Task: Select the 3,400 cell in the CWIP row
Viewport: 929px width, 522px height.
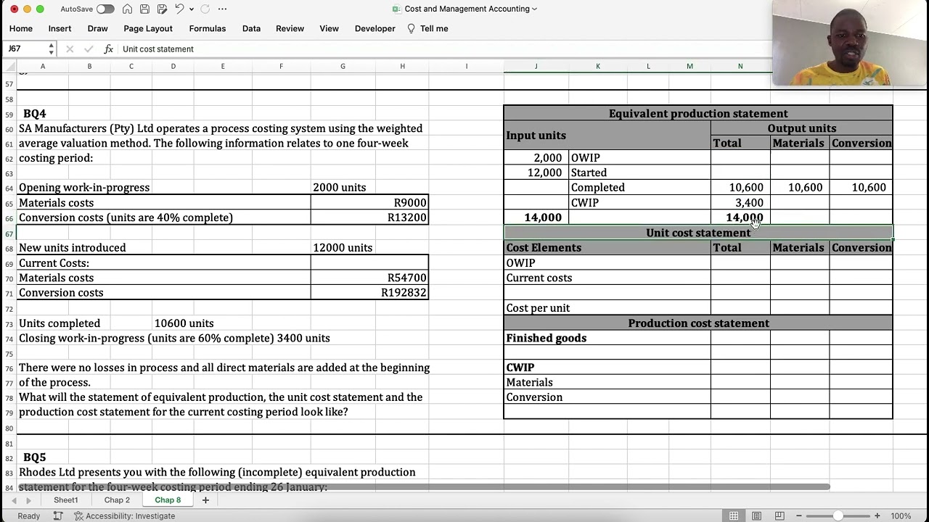Action: pos(740,203)
